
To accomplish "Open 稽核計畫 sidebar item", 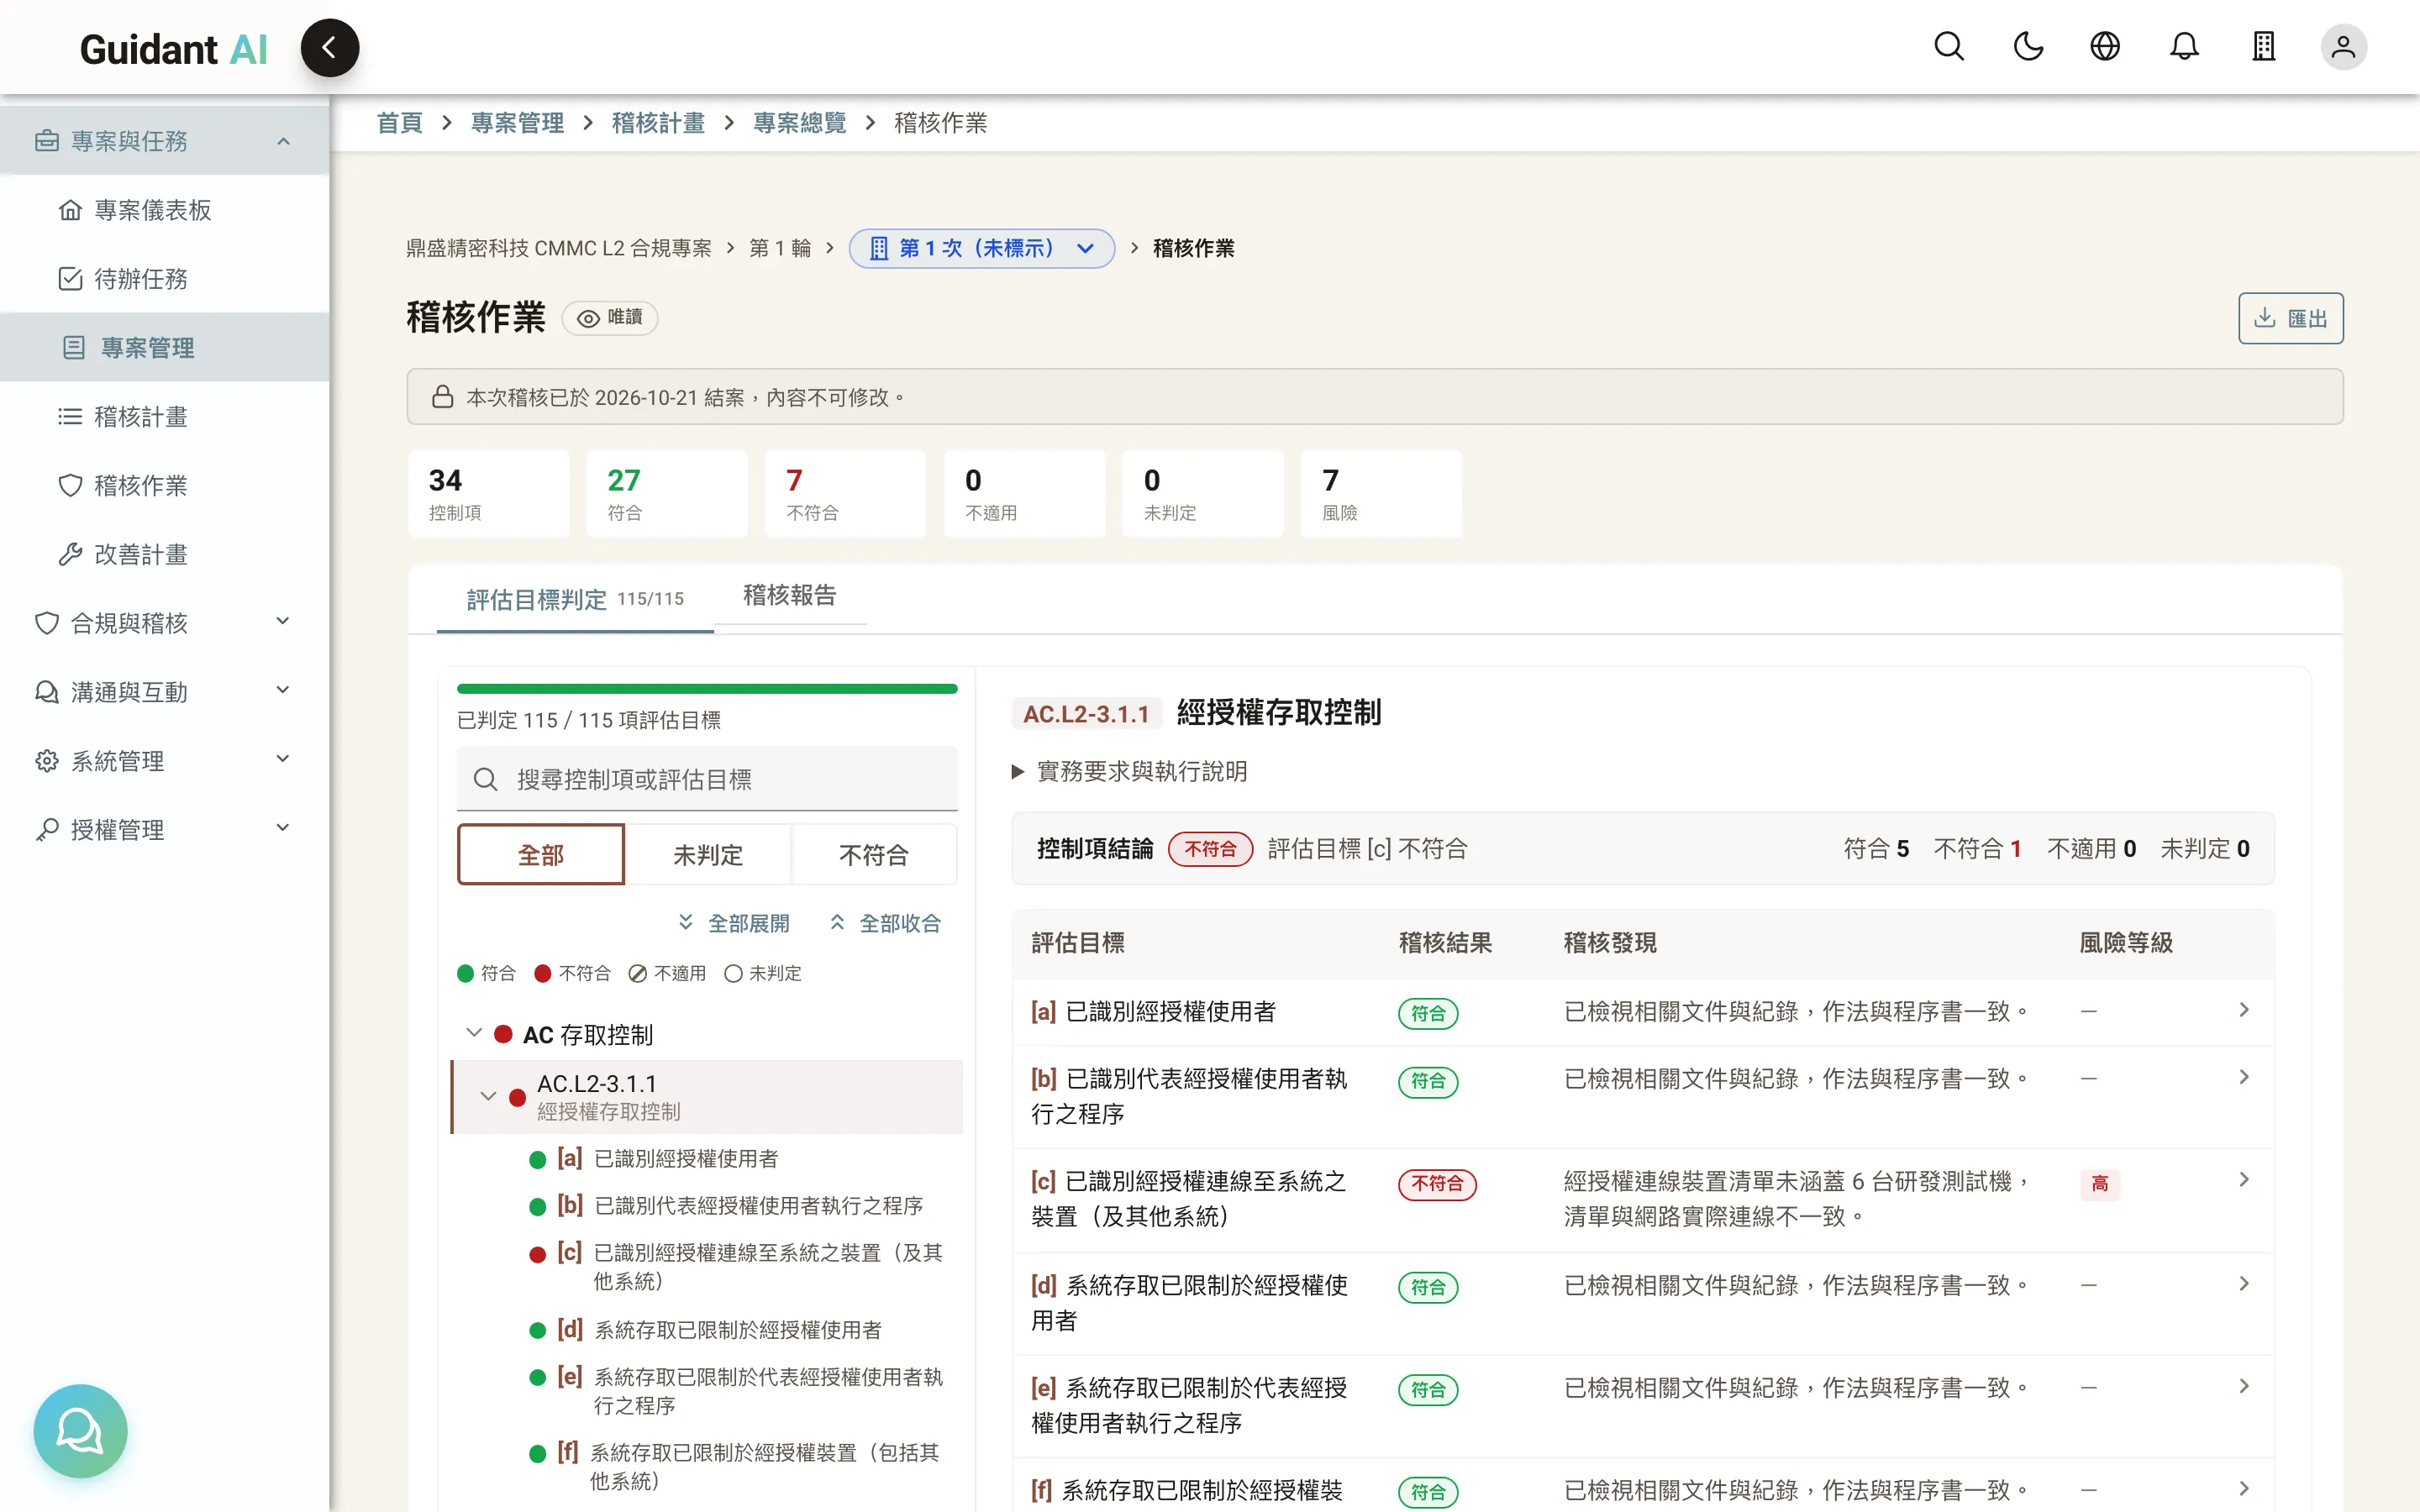I will 164,416.
